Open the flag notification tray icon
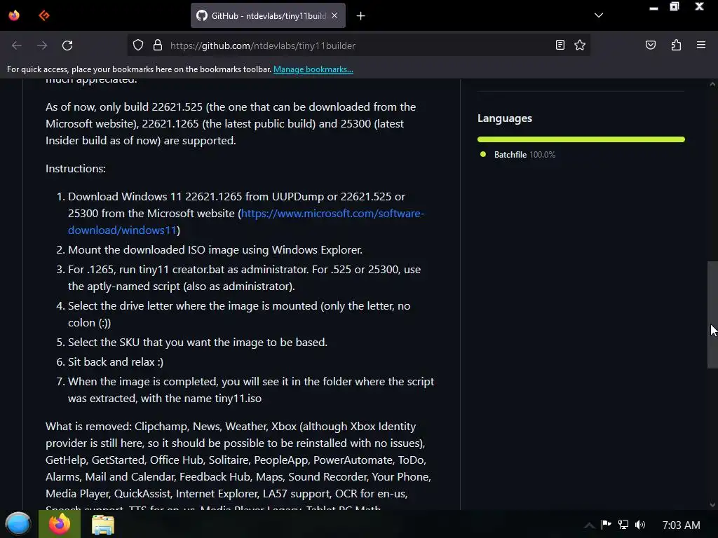The width and height of the screenshot is (718, 538). click(606, 524)
